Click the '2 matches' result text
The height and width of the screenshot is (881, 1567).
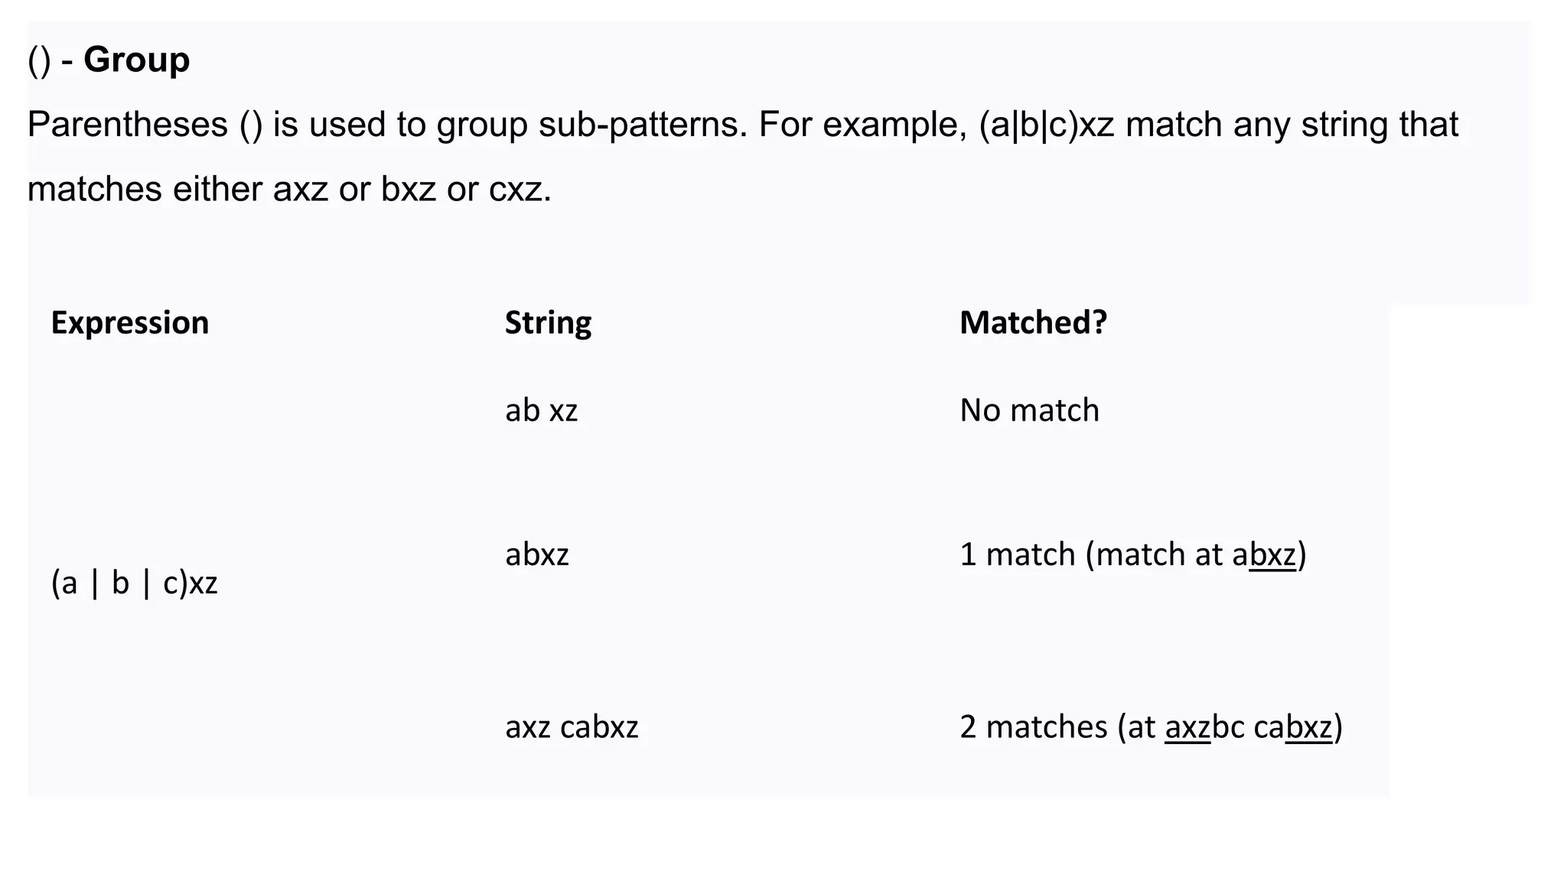click(x=1033, y=727)
